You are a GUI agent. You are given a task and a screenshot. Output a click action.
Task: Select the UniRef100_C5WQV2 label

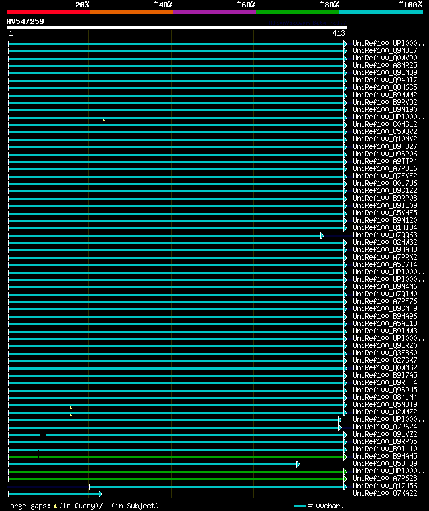click(x=385, y=131)
